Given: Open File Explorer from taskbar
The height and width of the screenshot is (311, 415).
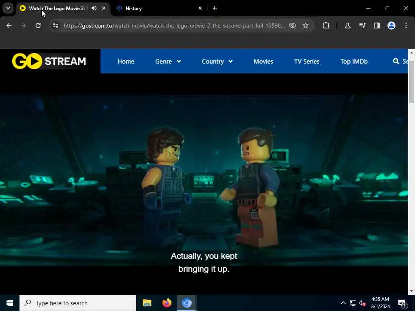Looking at the screenshot, I should [x=147, y=303].
